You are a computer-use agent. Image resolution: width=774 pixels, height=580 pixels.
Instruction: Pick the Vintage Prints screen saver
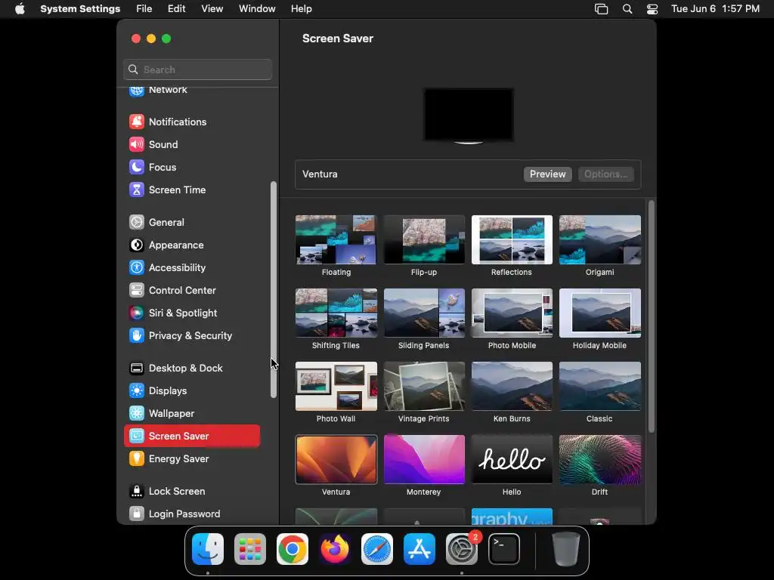(424, 386)
